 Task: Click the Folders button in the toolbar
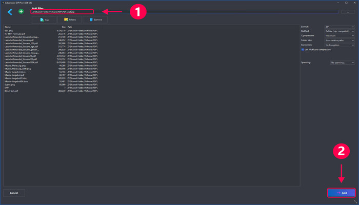click(70, 19)
